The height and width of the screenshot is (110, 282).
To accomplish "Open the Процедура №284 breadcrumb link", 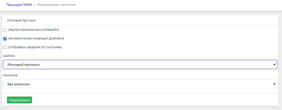I will (19, 4).
